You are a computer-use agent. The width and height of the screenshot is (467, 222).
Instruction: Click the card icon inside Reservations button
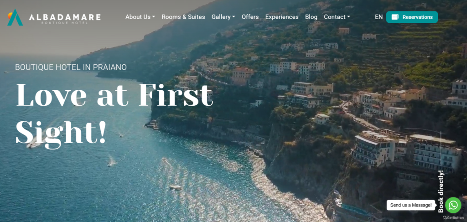pos(395,17)
